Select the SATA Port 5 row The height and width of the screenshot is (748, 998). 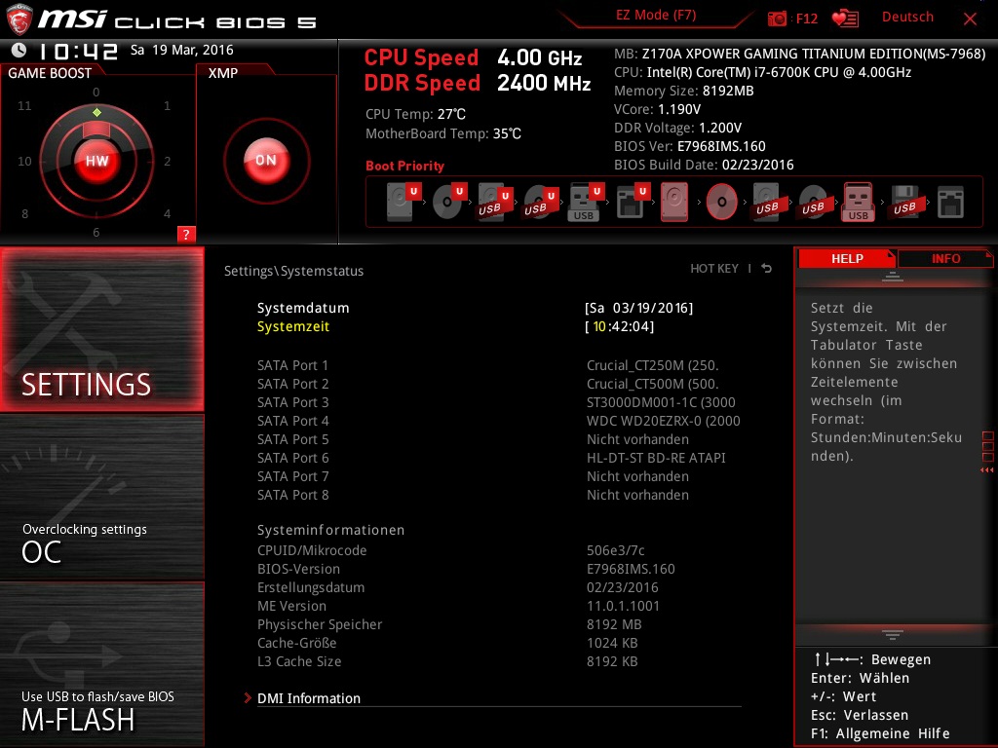[473, 439]
